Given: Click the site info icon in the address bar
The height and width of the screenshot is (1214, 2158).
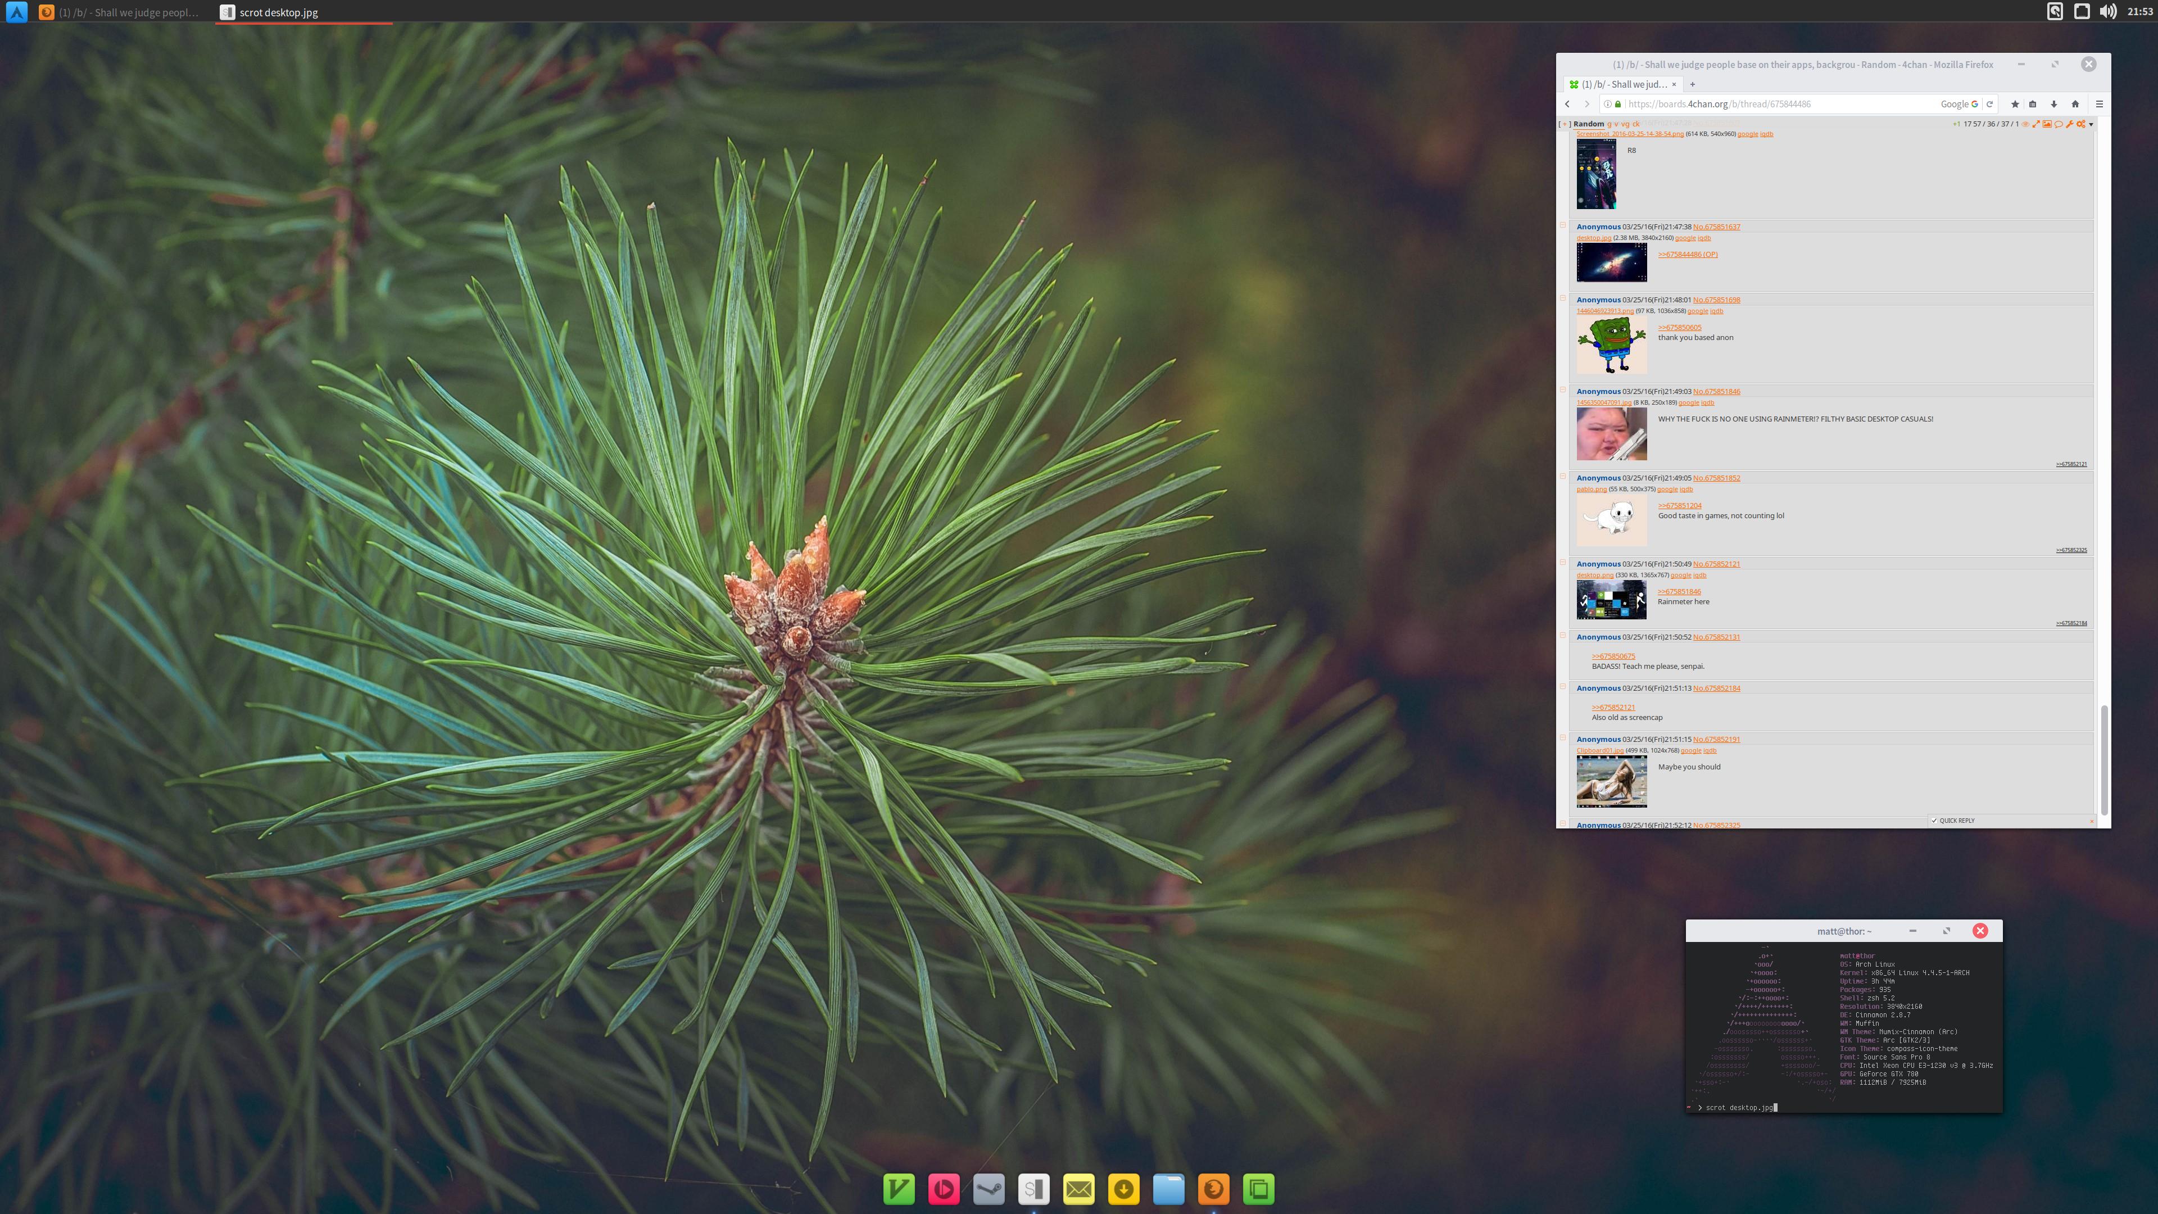Looking at the screenshot, I should coord(1608,104).
